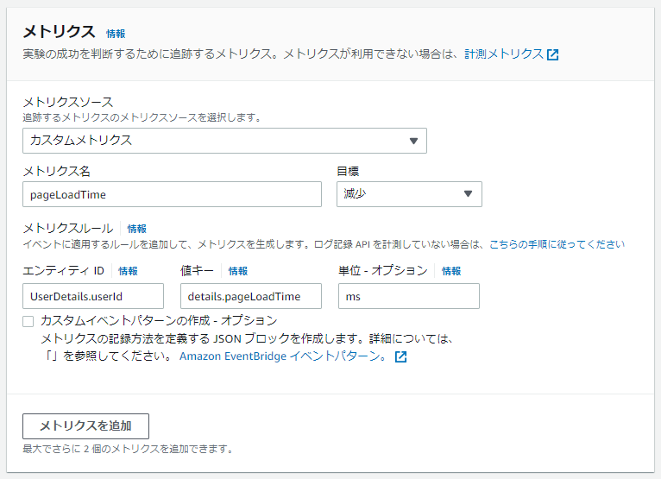661x479 pixels.
Task: Open the Amazon EventBridge イベントパターン link
Action: (x=283, y=356)
